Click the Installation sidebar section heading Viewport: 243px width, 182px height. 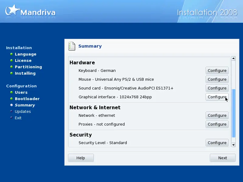pyautogui.click(x=19, y=48)
